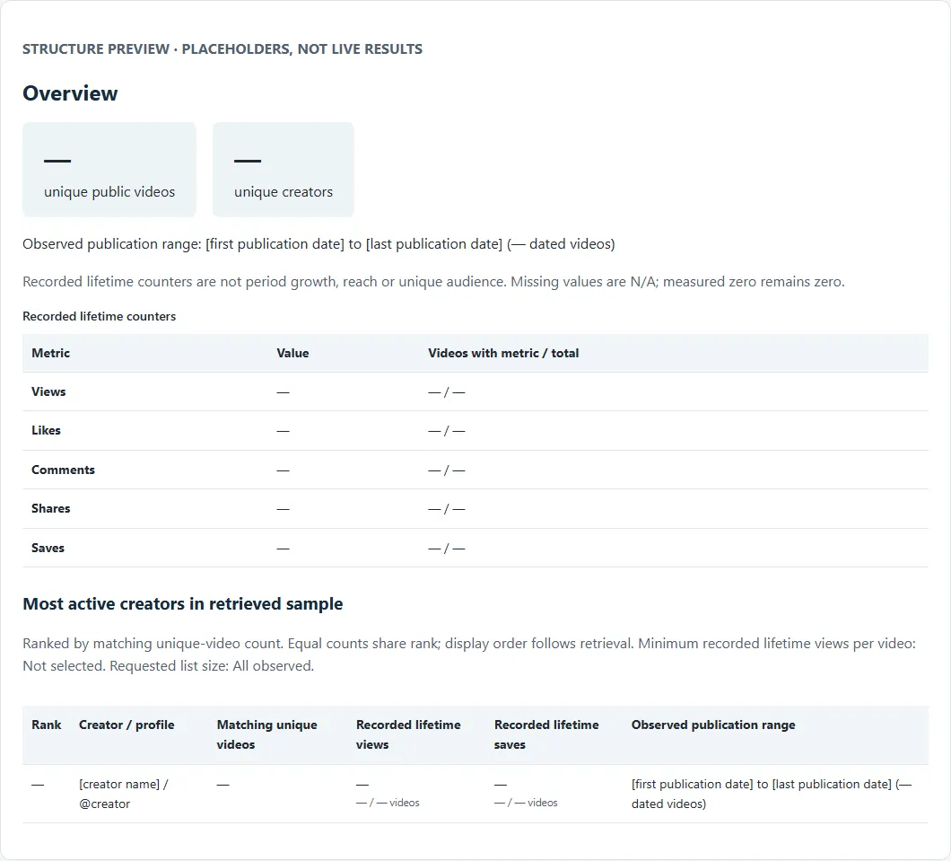Click the 'STRUCTURE PREVIEW · PLACEHOLDERS, NOT LIVE RESULTS' label
Viewport: 951px width, 861px height.
click(x=222, y=49)
